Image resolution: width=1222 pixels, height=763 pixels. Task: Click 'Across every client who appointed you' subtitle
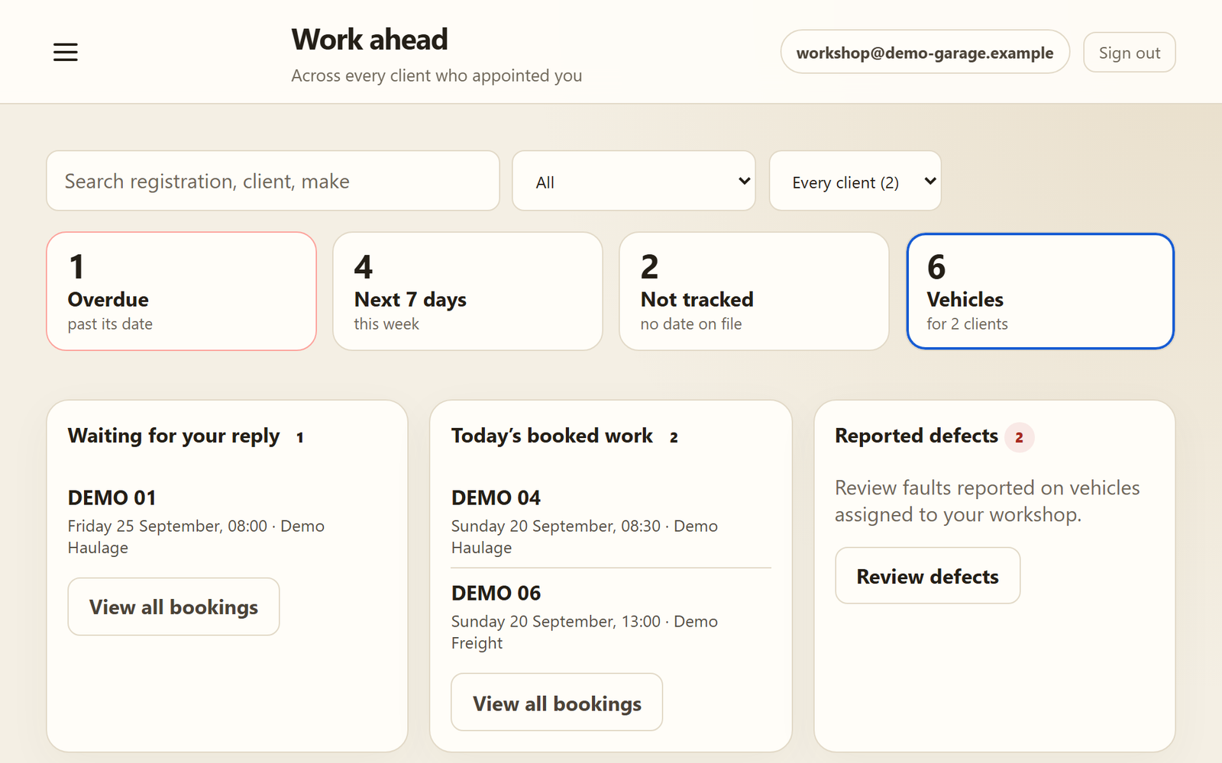pos(437,76)
